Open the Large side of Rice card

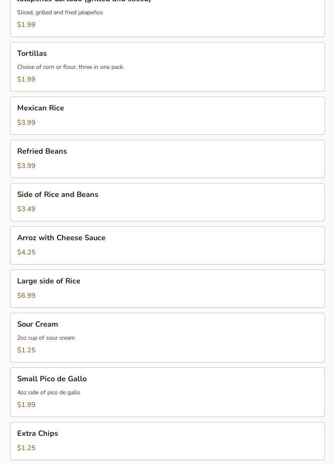(167, 288)
